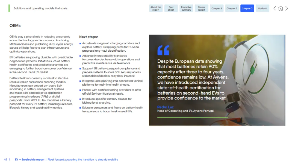Click bullet 'Educate consumers and fleets'
295x165 pixels.
coord(113,110)
